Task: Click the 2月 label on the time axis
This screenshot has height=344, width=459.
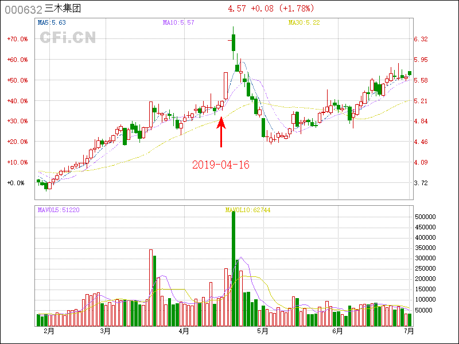Action: tap(49, 331)
